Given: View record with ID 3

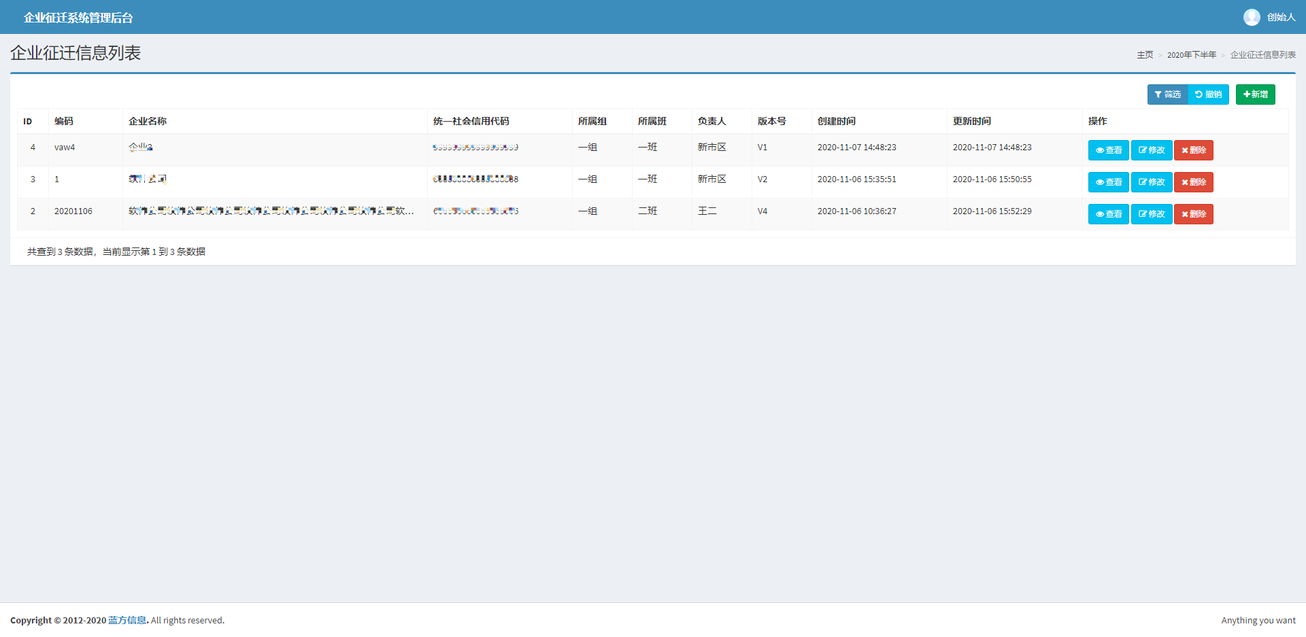Looking at the screenshot, I should click(x=1108, y=182).
